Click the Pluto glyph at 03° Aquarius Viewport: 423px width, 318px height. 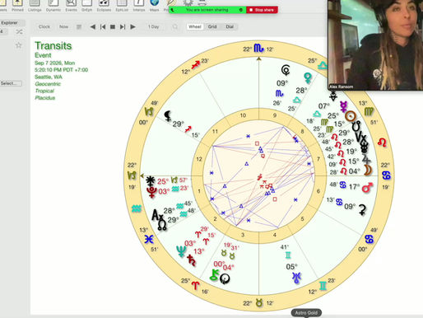(151, 192)
